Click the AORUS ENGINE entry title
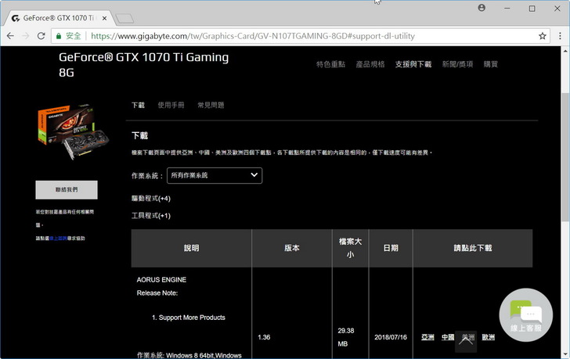 pyautogui.click(x=161, y=280)
